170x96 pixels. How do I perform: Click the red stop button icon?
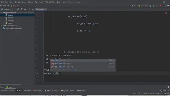[160, 6]
